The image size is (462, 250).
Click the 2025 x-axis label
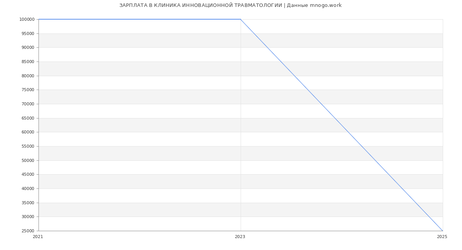(442, 237)
